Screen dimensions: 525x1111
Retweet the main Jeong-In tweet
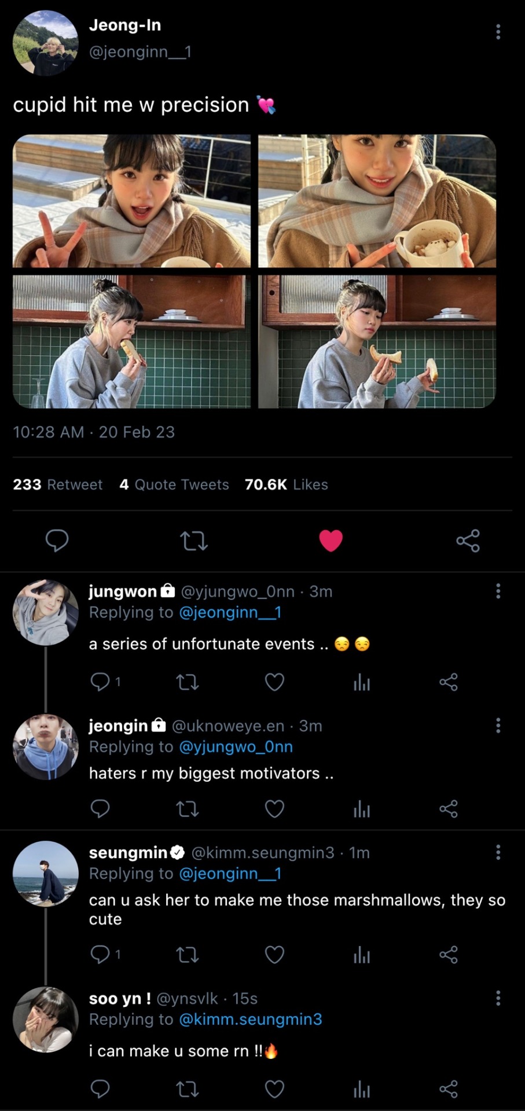194,540
